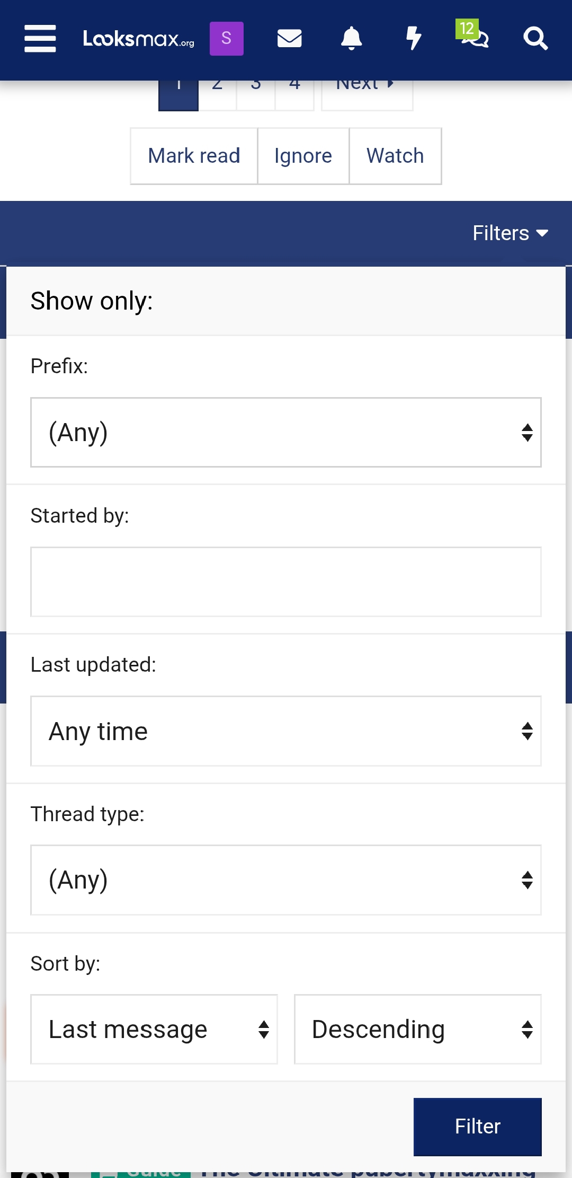Open the bell alerts icon

(x=351, y=38)
